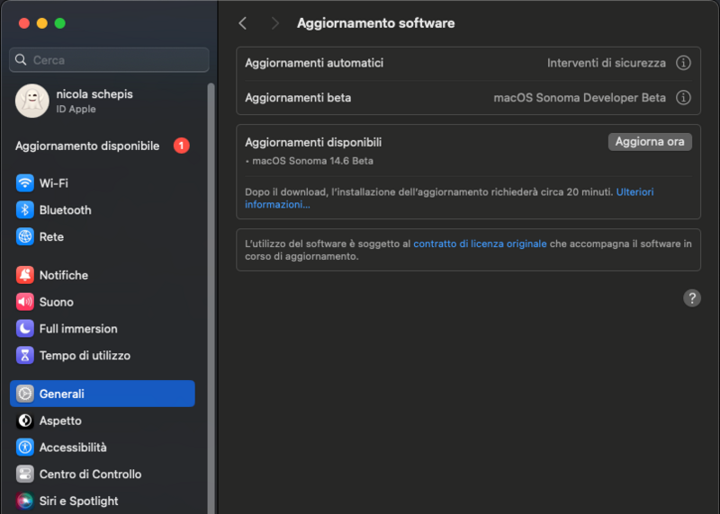Screen dimensions: 720x514
Task: Select the Rete globe icon
Action: 25,237
